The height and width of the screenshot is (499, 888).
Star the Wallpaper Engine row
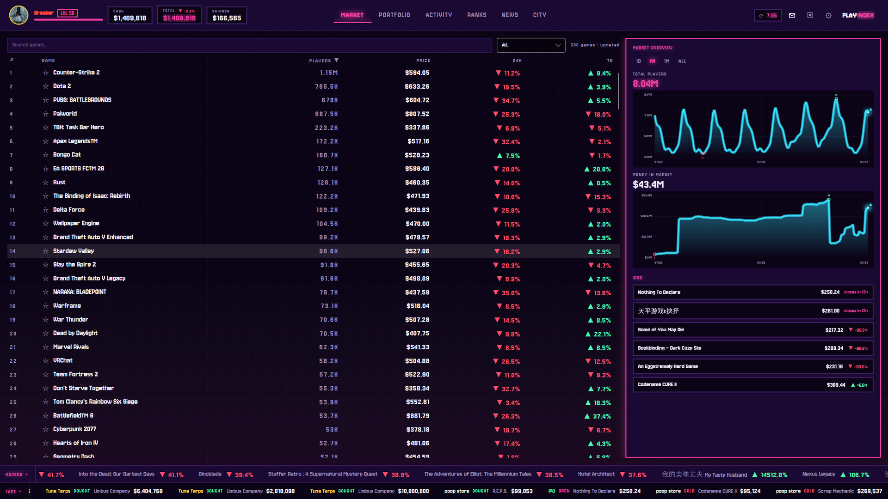[46, 224]
